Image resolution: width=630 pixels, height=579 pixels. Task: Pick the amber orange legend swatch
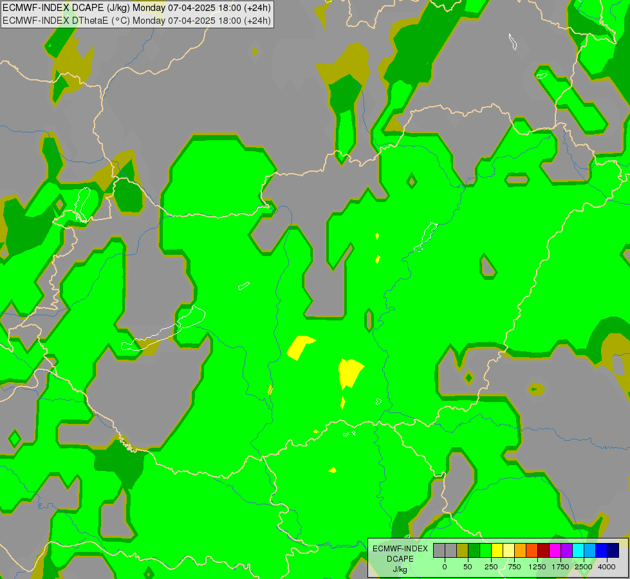pyautogui.click(x=521, y=551)
